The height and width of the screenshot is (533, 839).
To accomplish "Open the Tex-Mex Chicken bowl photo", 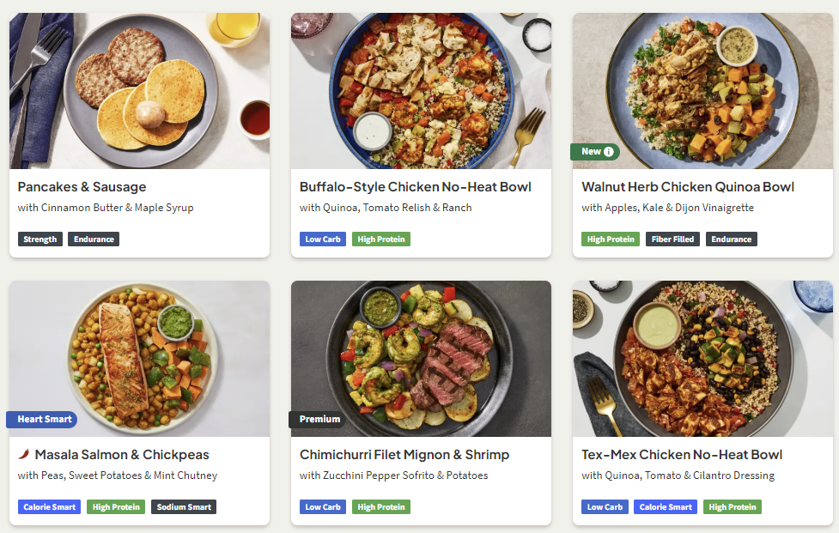I will click(x=702, y=359).
